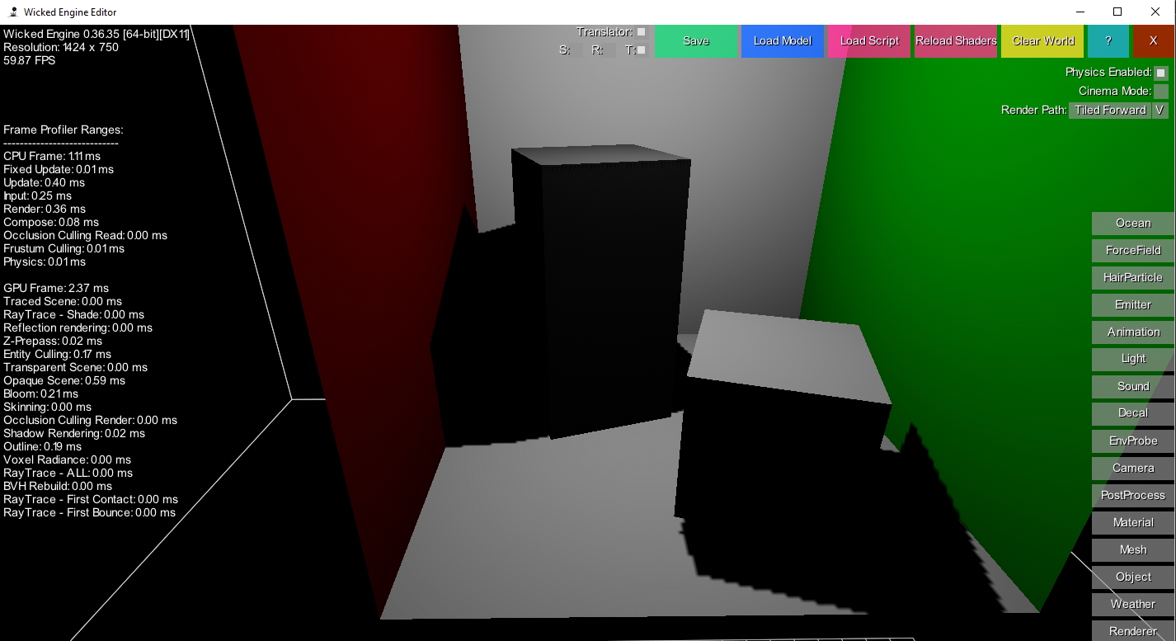Image resolution: width=1176 pixels, height=641 pixels.
Task: Open the Load Model dialog
Action: [x=783, y=40]
